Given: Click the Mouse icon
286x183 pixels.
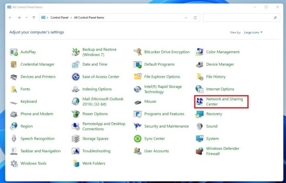Looking at the screenshot, I should 138,102.
